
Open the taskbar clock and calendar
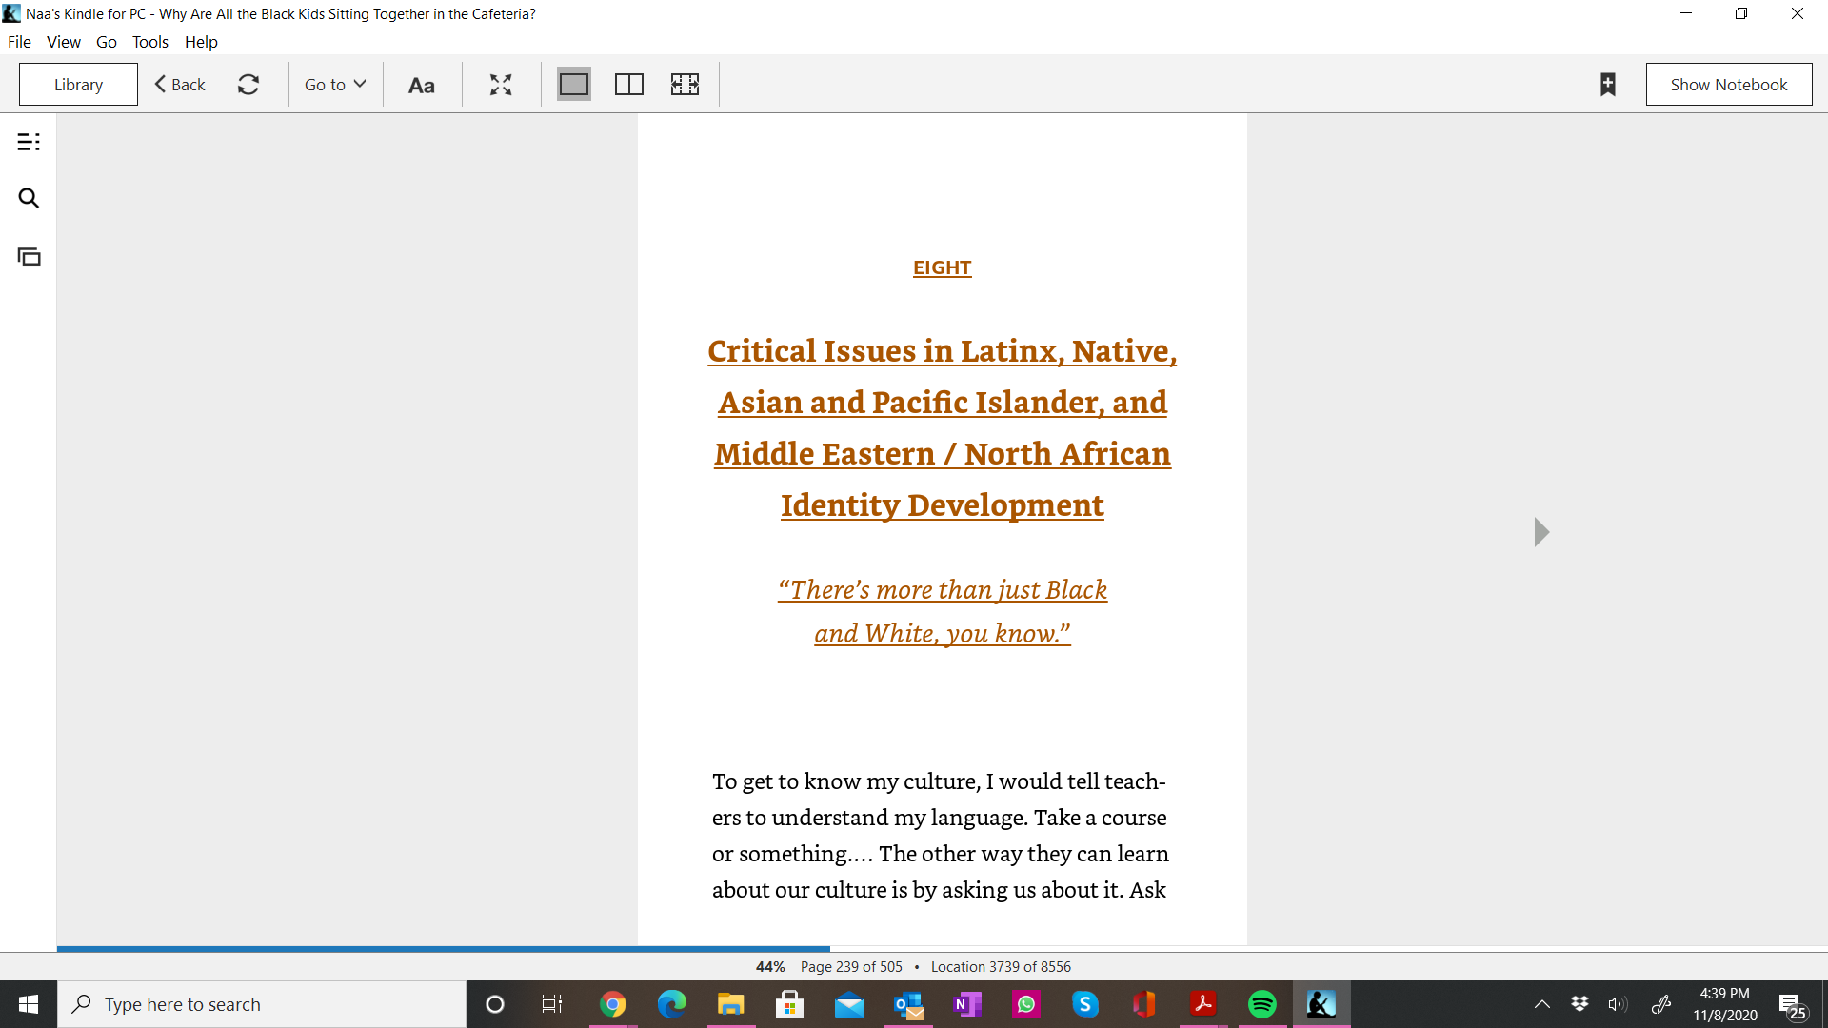point(1725,1004)
